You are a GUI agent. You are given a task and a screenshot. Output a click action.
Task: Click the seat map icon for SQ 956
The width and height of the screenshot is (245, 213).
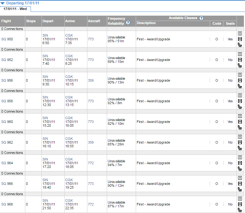coord(240,86)
